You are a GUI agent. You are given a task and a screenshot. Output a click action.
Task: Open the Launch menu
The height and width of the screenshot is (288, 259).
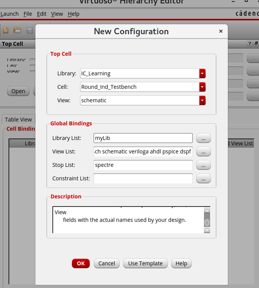[x=9, y=14]
